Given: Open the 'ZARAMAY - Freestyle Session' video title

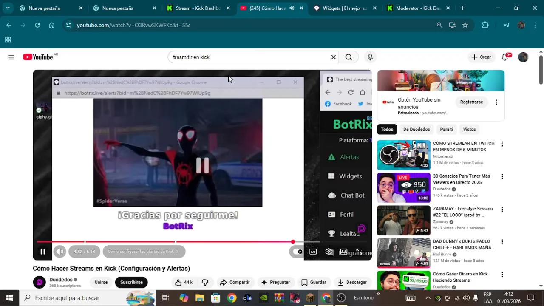Looking at the screenshot, I should coord(463,212).
